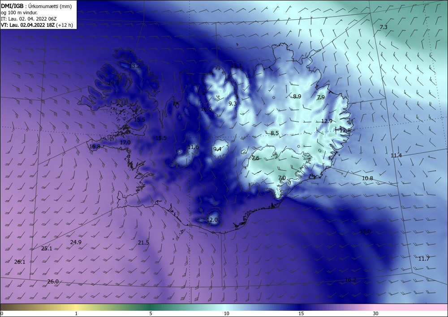Select the colour scale tick label 10
Screen dimensions: 448x317
coord(226,314)
